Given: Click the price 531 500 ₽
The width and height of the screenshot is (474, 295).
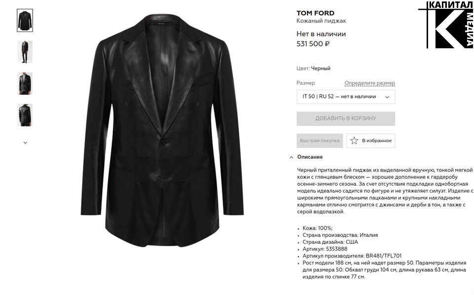Looking at the screenshot, I should [313, 44].
